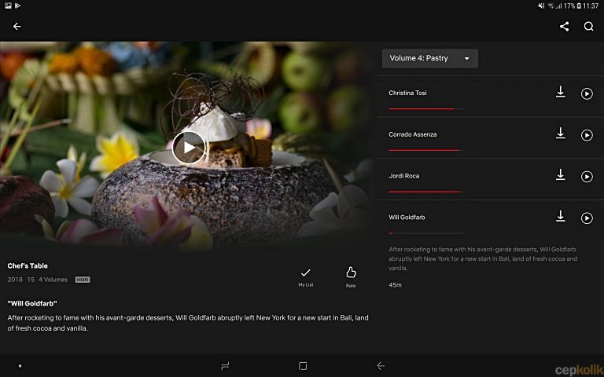Click Will Goldfarb watch progress bar

tap(426, 233)
